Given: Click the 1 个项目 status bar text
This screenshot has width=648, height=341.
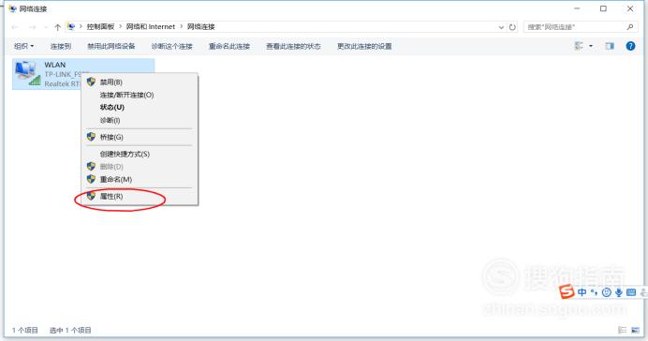Looking at the screenshot, I should (24, 331).
